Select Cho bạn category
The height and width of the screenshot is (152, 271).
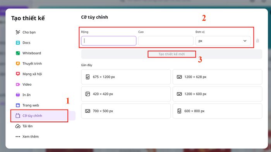click(43, 32)
